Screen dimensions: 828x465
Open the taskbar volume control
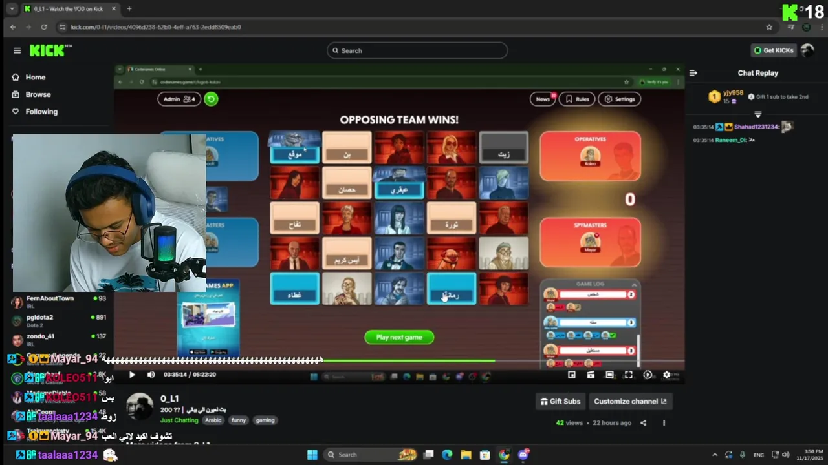[785, 455]
